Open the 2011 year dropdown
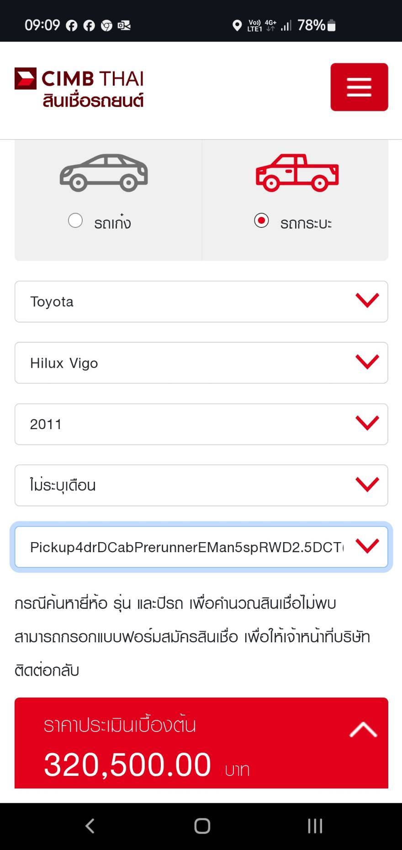Viewport: 402px width, 850px height. point(201,424)
